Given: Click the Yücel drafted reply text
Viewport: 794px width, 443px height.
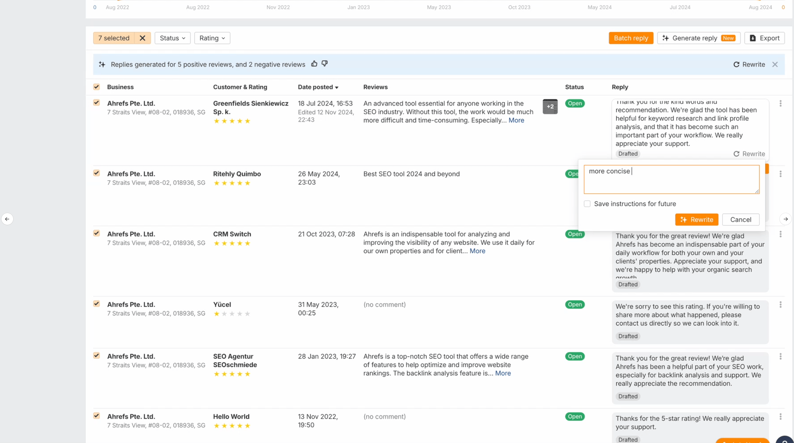Looking at the screenshot, I should pos(687,315).
